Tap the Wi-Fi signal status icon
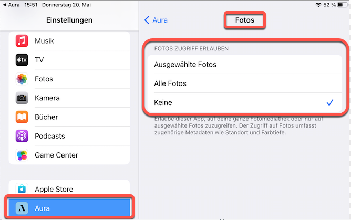Viewport: 351px width, 220px height. coord(318,5)
